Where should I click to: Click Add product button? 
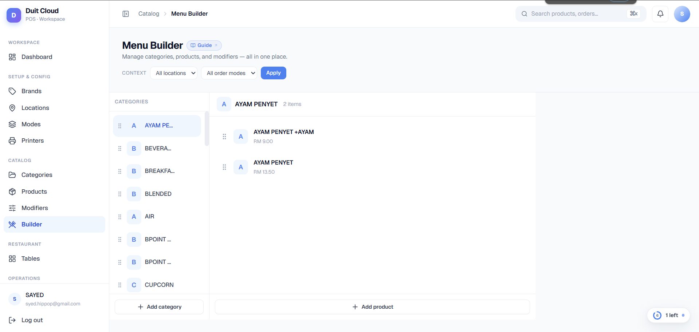[x=372, y=307]
